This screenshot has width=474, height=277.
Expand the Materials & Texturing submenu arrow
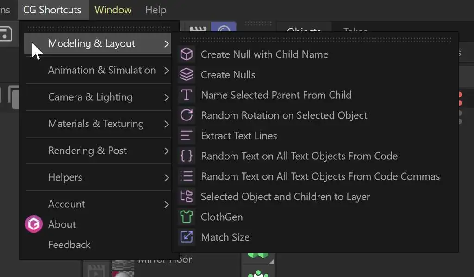pos(167,124)
